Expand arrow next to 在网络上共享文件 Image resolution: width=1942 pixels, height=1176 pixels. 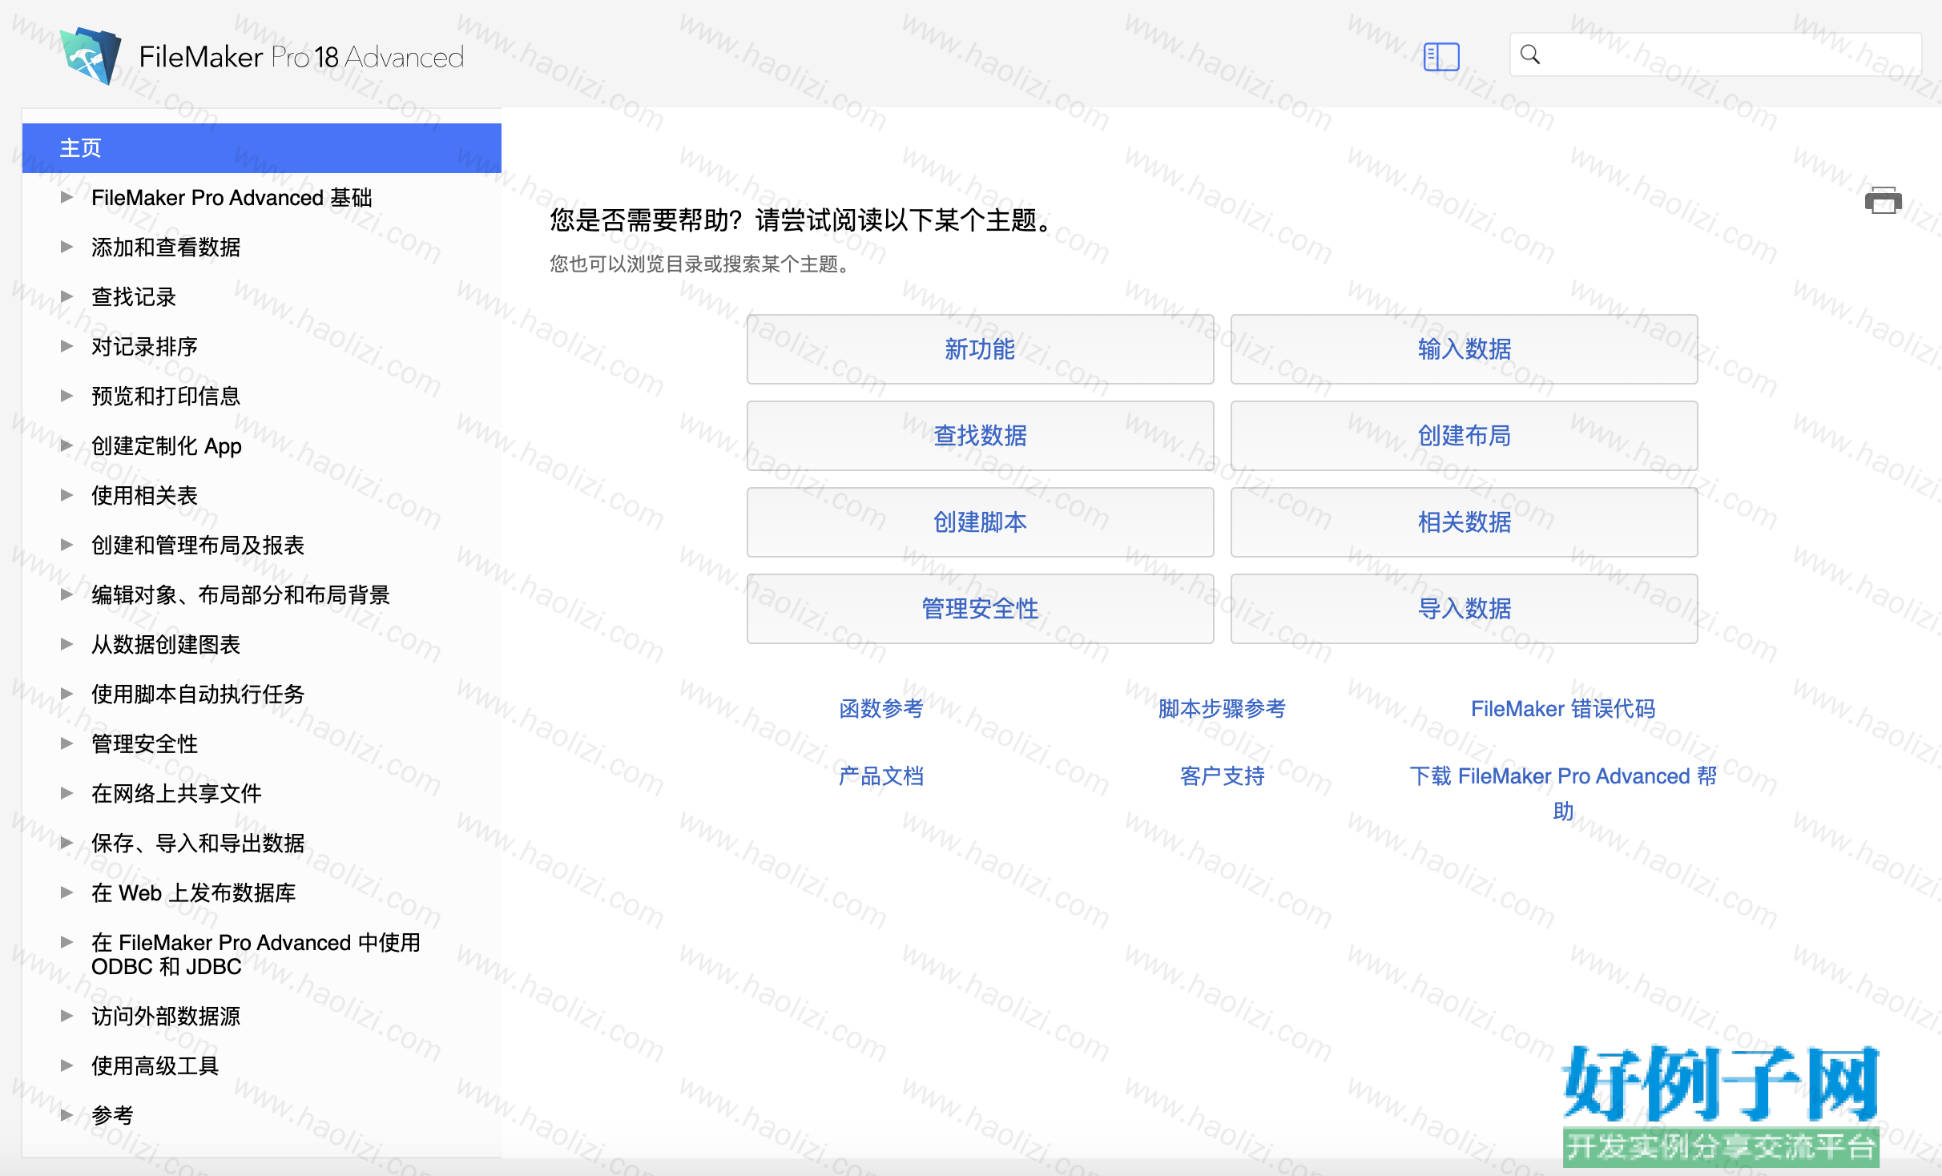coord(67,793)
